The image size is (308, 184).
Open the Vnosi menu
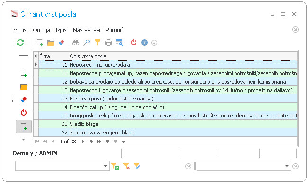[x=20, y=30]
